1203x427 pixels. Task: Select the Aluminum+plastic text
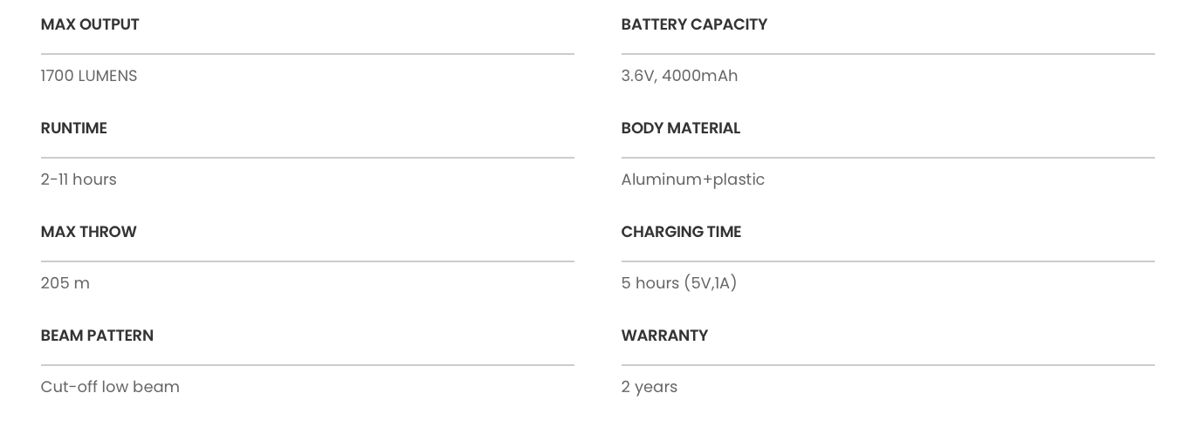coord(693,180)
